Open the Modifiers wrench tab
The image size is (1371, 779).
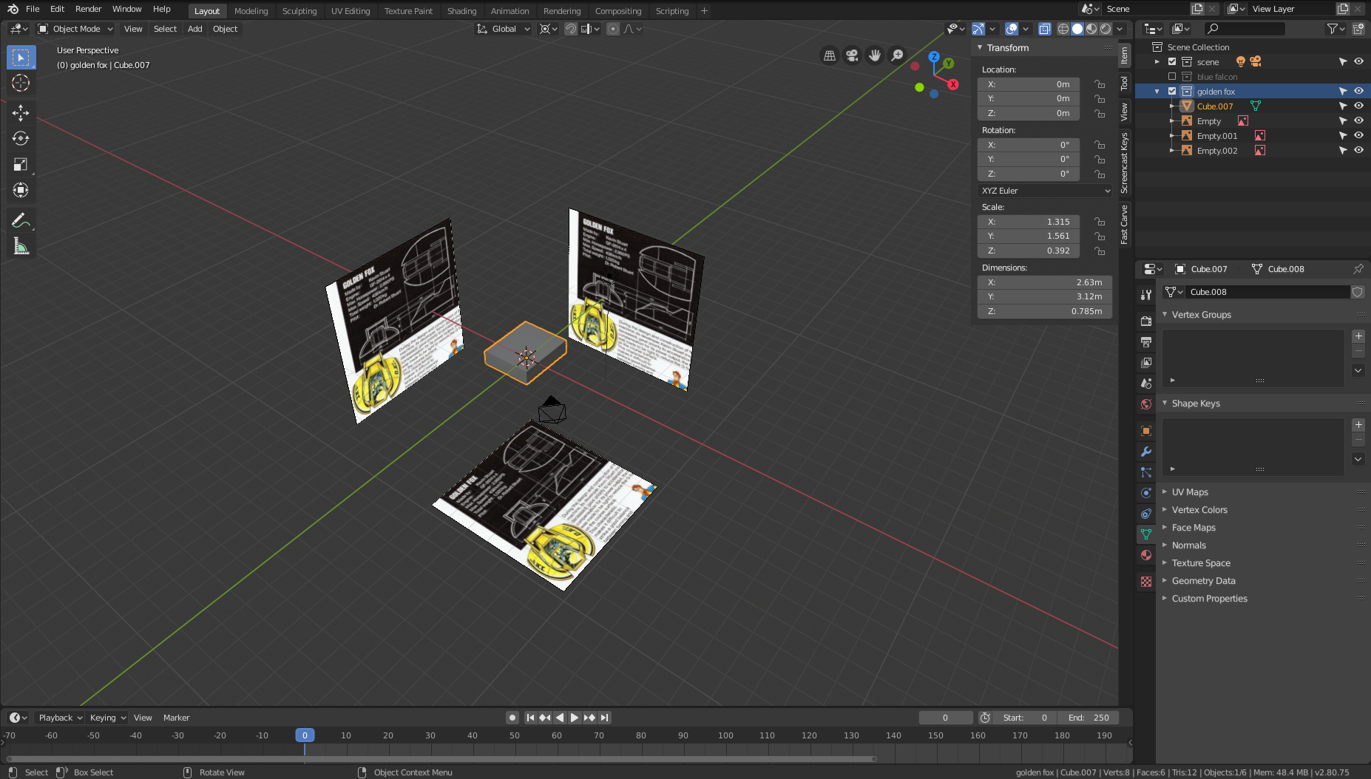1146,451
